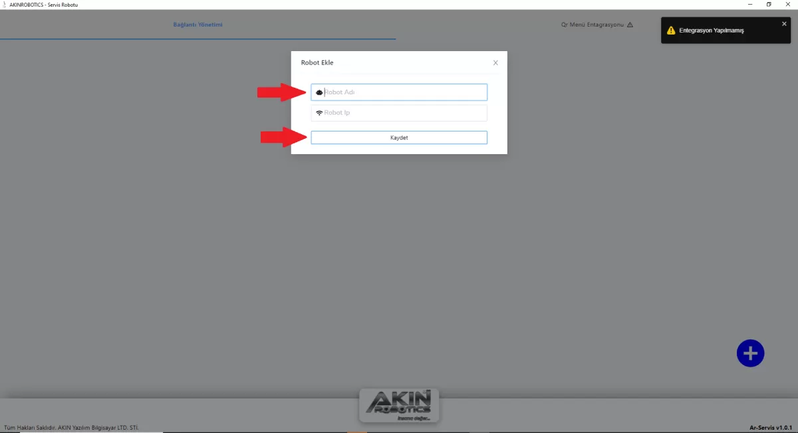The height and width of the screenshot is (433, 798).
Task: Click the AKIN Robotics logo
Action: 399,406
